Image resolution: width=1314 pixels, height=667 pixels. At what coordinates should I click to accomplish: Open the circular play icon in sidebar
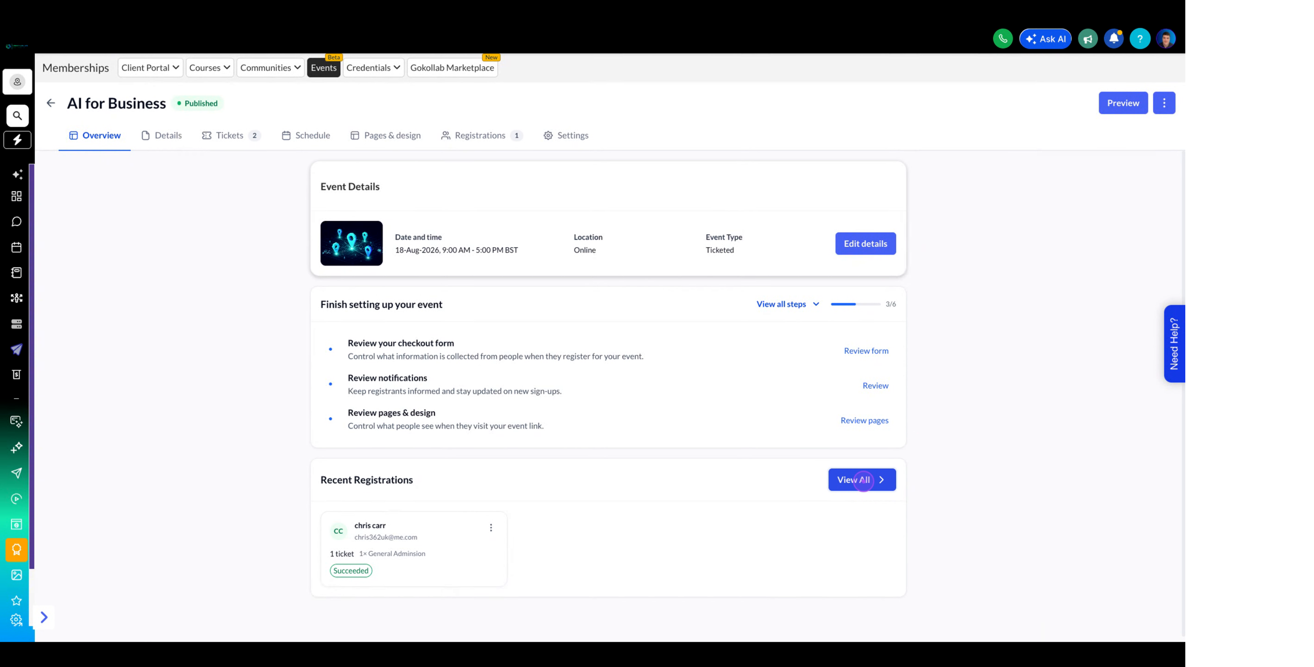17,499
